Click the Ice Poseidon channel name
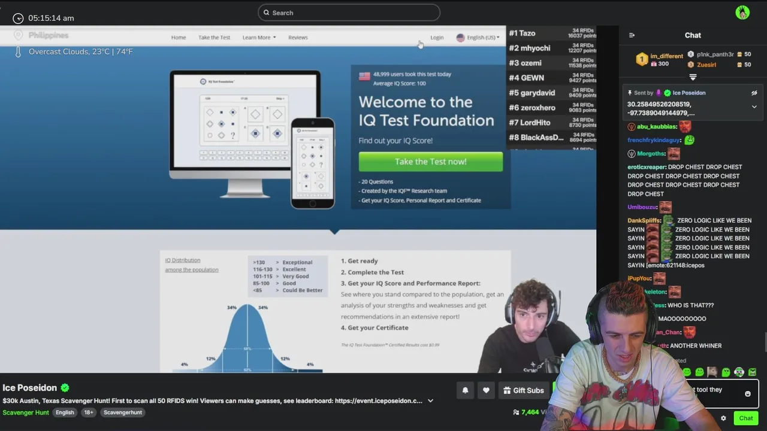Screen dimensions: 767x431 pyautogui.click(x=30, y=388)
